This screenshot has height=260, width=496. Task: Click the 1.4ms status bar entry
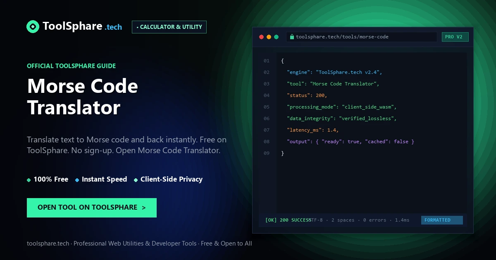click(402, 220)
